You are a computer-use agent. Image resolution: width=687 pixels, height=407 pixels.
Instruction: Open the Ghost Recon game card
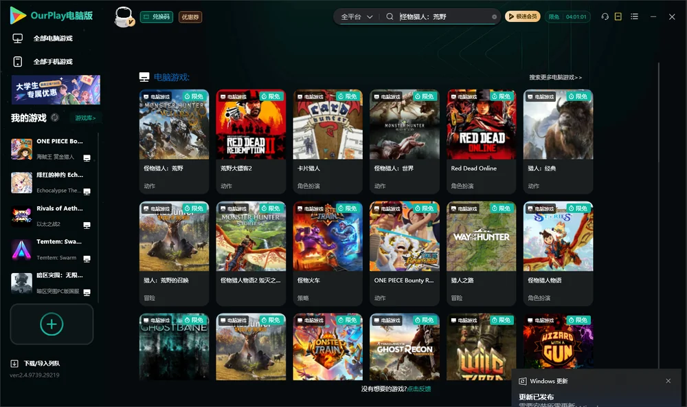[x=405, y=346]
